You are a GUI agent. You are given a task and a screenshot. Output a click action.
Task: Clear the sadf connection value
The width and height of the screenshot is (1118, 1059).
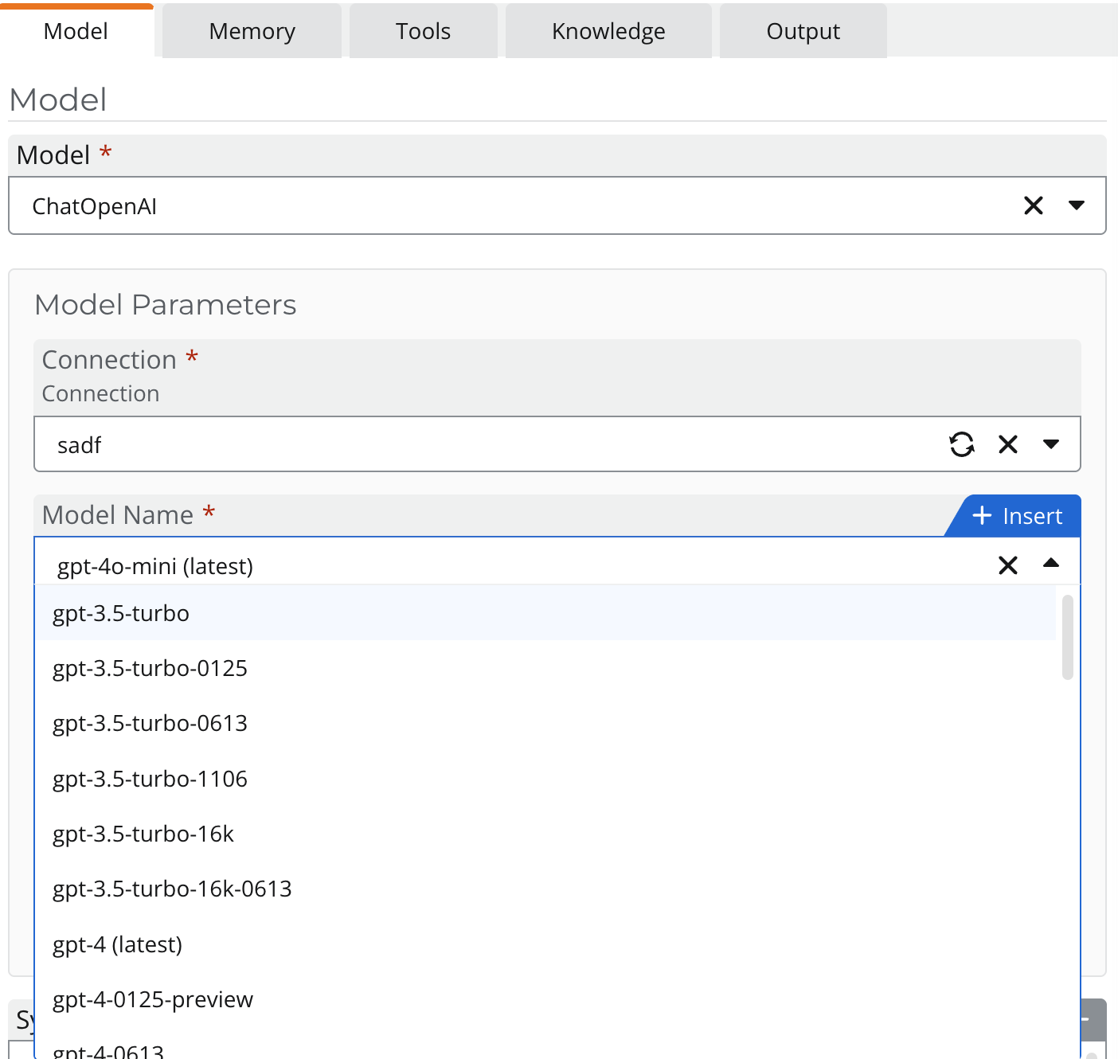click(x=1008, y=444)
